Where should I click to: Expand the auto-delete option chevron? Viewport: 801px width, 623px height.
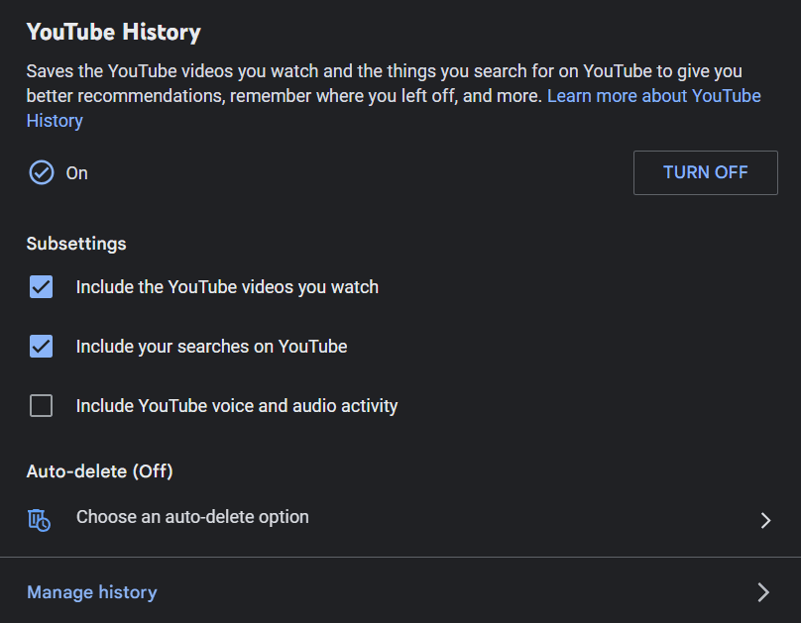765,520
